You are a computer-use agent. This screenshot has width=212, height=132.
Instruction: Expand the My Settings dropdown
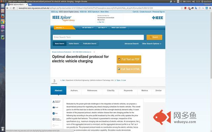(x=88, y=27)
